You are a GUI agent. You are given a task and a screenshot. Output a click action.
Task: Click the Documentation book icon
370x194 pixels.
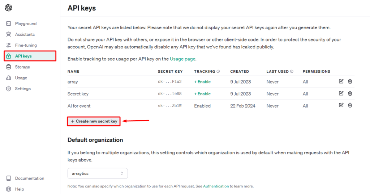coord(9,178)
